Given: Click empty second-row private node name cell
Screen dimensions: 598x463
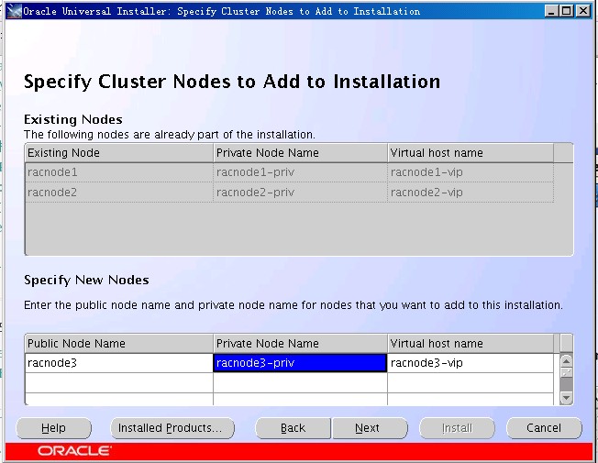Looking at the screenshot, I should point(300,382).
